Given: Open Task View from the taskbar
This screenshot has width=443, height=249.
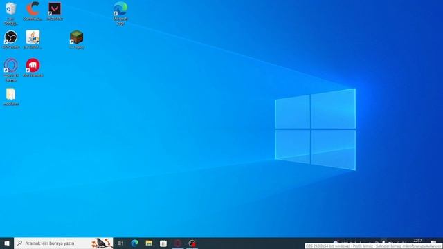Looking at the screenshot, I should (x=120, y=243).
